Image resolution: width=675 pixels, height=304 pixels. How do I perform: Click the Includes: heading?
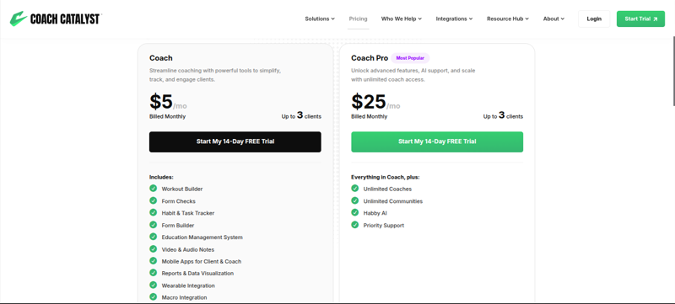161,177
